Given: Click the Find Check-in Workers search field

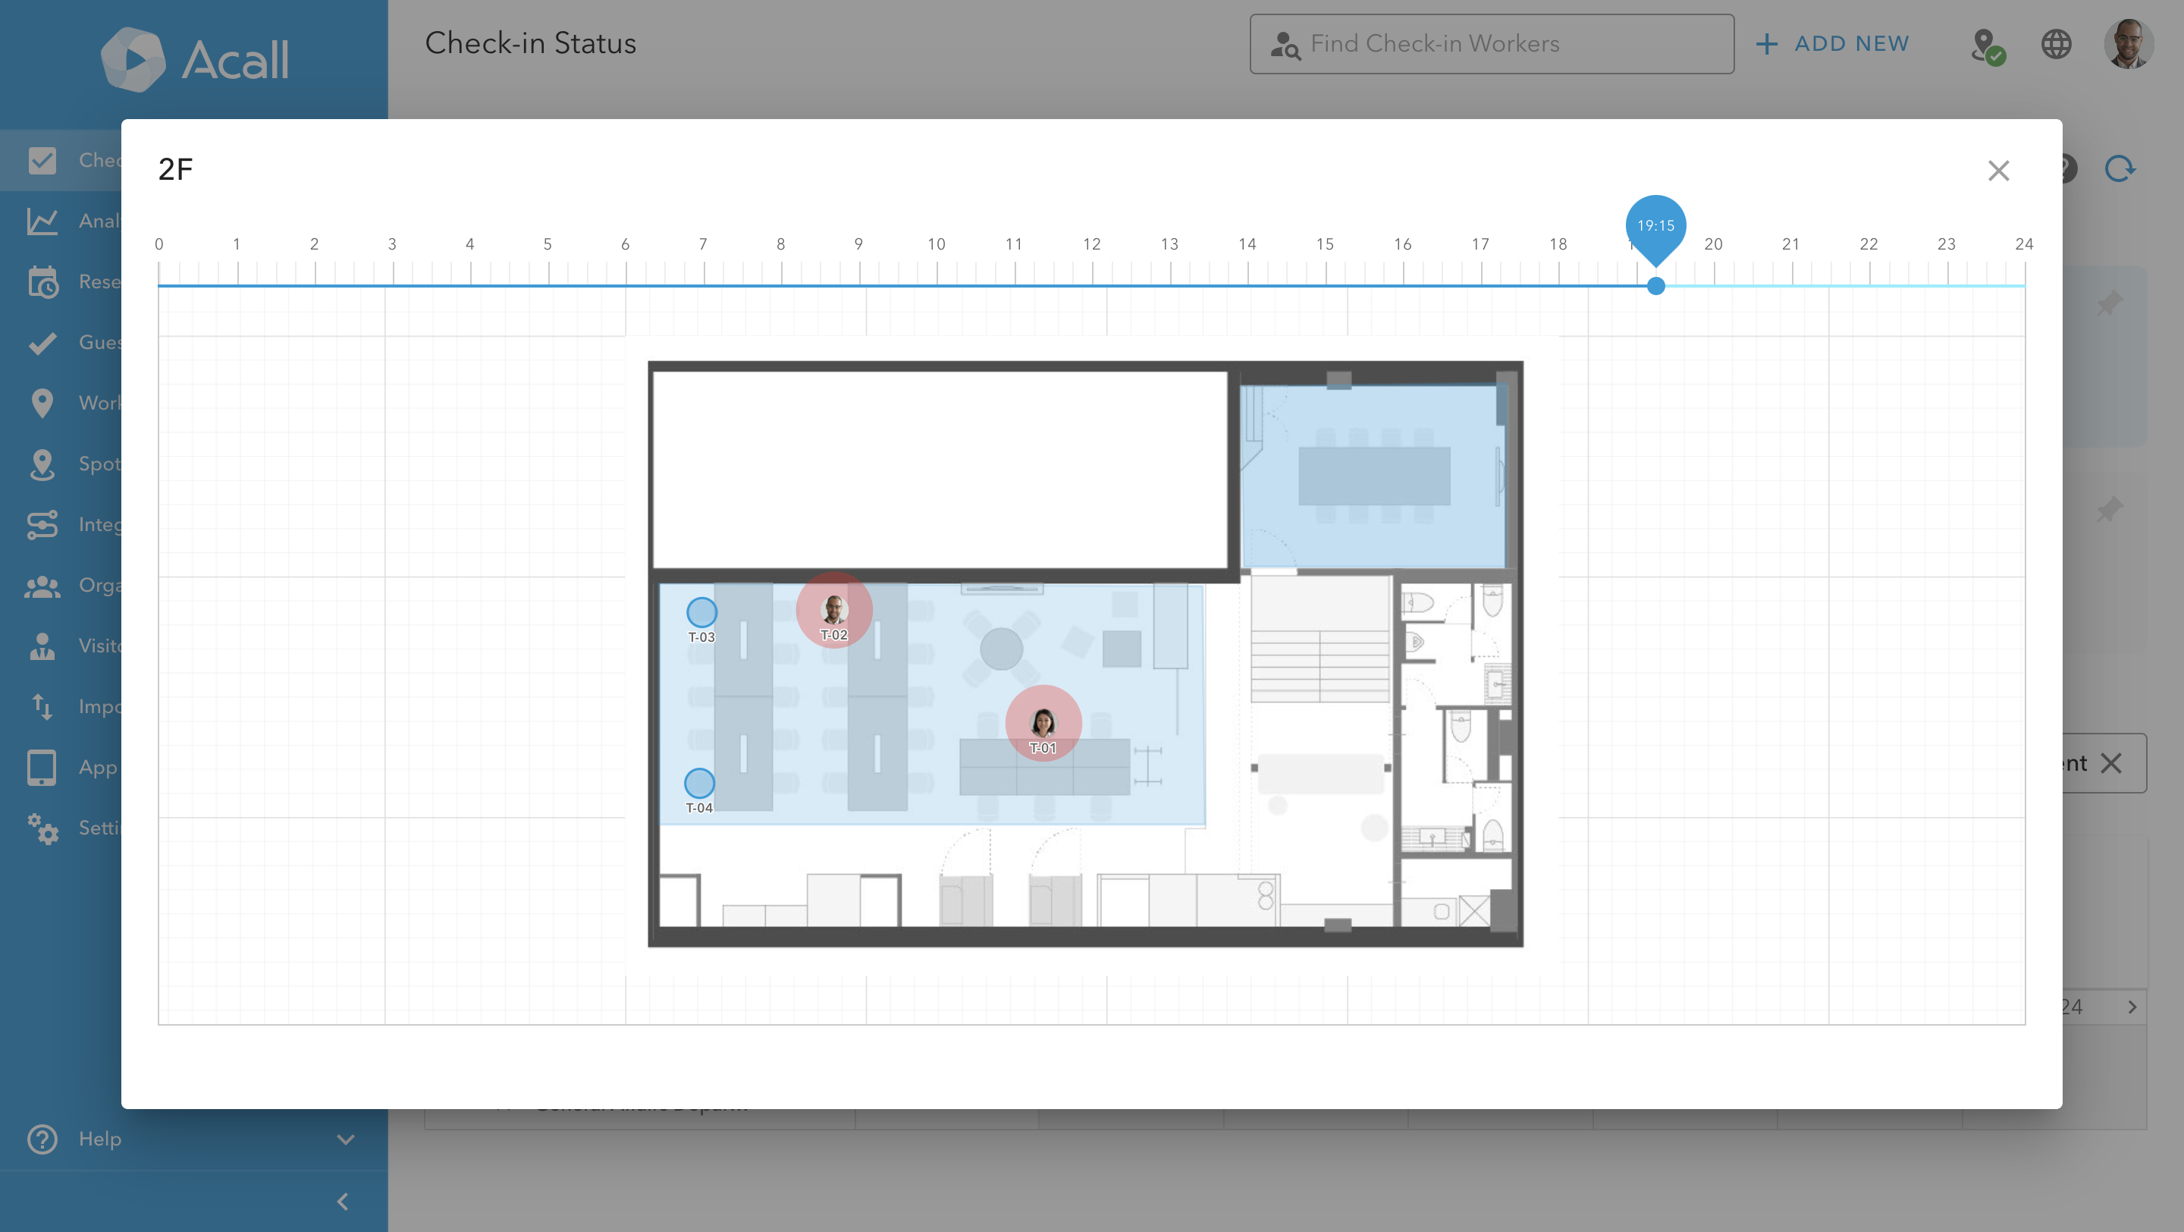Looking at the screenshot, I should tap(1492, 44).
